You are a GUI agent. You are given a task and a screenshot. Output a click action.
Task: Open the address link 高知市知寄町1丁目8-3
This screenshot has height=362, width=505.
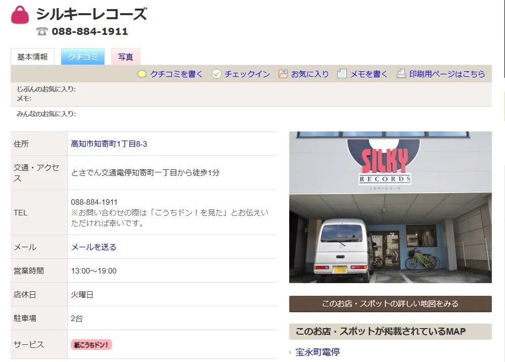coord(109,144)
